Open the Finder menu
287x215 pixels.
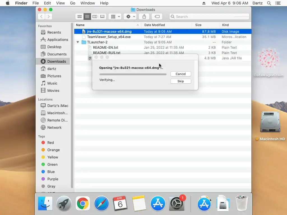pos(21,3)
